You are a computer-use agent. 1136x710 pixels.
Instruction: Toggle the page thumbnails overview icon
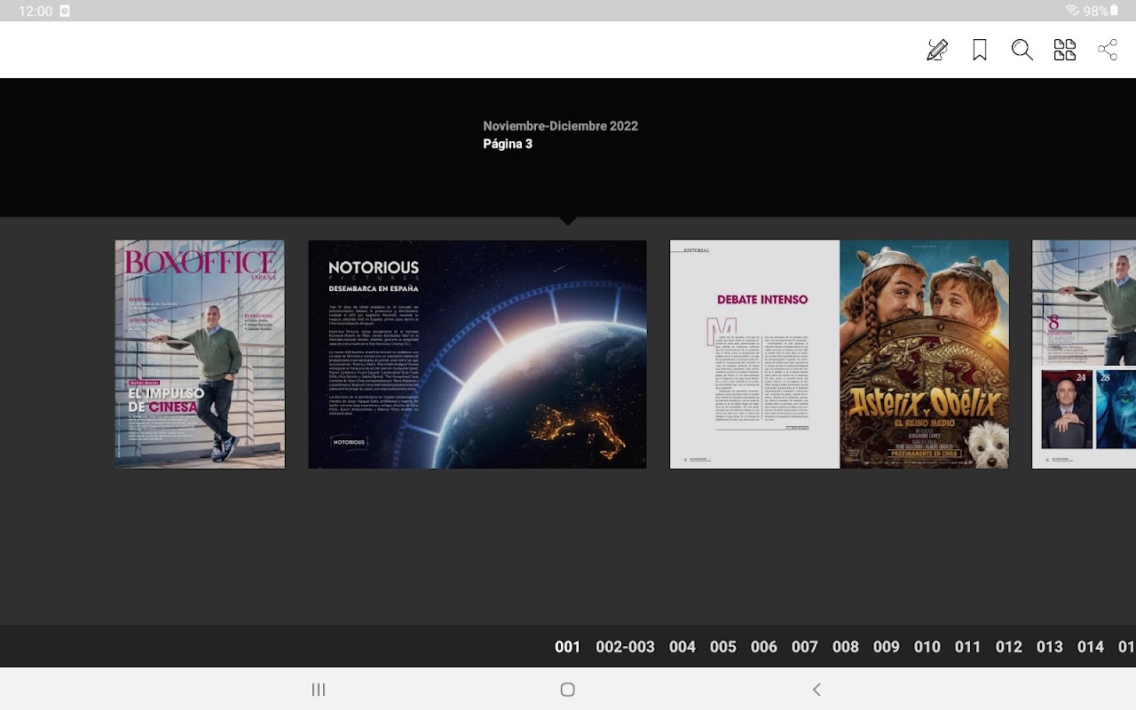[x=1064, y=50]
